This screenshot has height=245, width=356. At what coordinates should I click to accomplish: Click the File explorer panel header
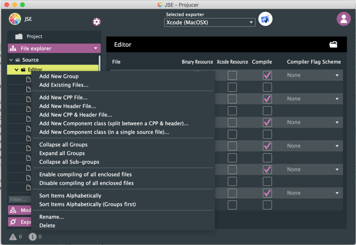click(54, 49)
